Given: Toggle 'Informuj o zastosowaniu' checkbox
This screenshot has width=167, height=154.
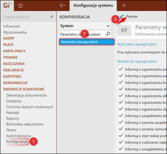Looking at the screenshot, I should tap(121, 89).
